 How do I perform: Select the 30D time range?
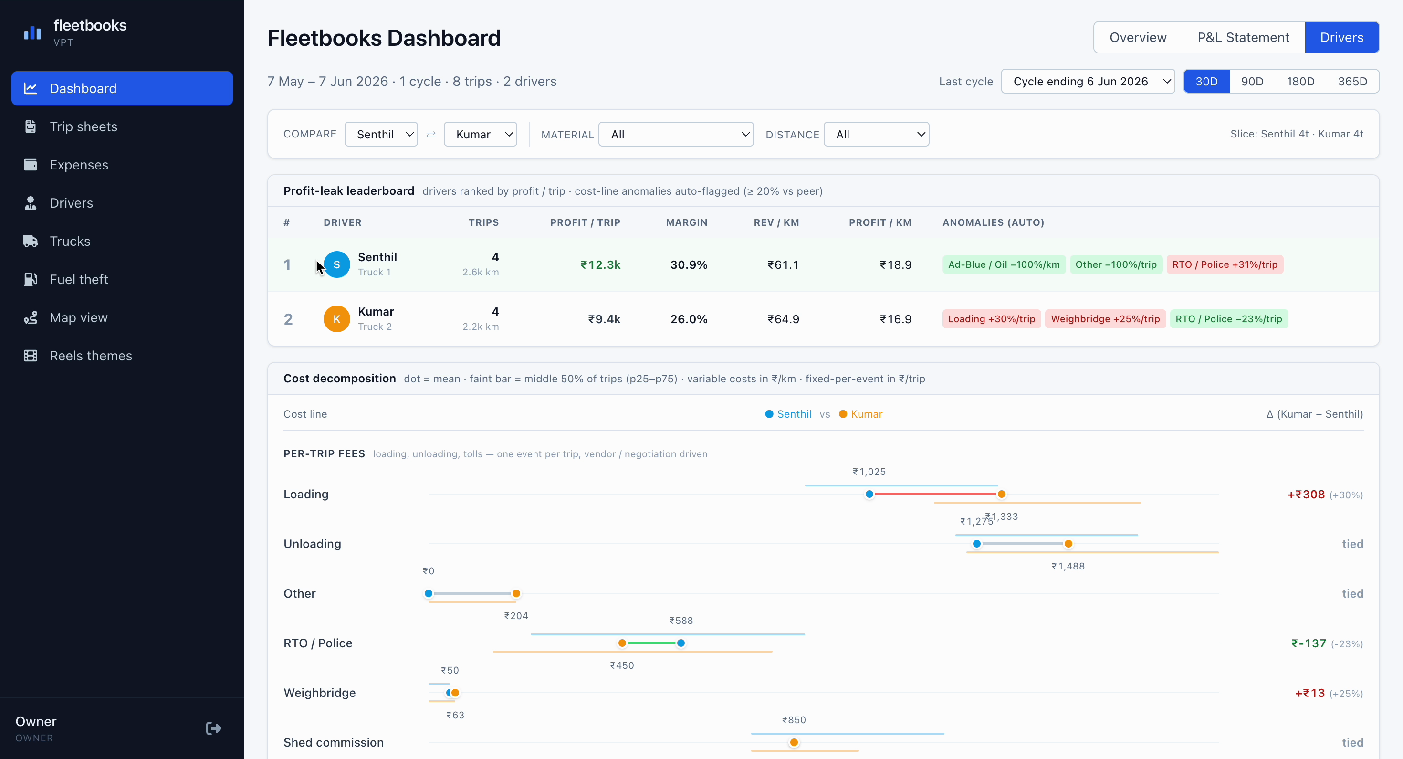(1206, 81)
